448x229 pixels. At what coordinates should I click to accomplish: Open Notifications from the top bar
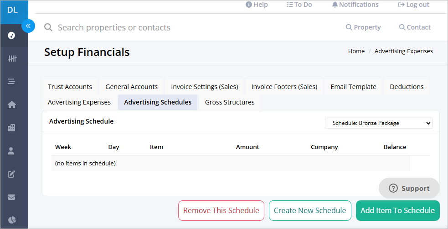point(355,5)
